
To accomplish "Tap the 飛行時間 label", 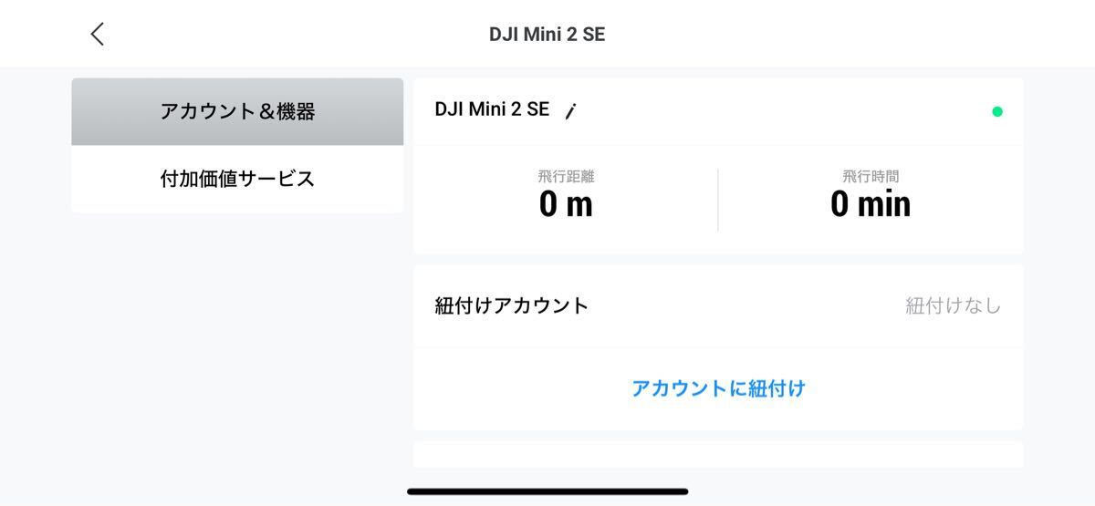I will [x=871, y=177].
